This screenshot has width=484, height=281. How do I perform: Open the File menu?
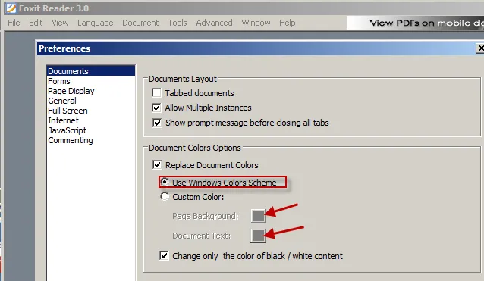point(14,23)
